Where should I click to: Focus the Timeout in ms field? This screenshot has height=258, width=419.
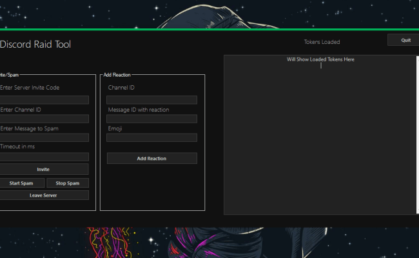coord(44,157)
